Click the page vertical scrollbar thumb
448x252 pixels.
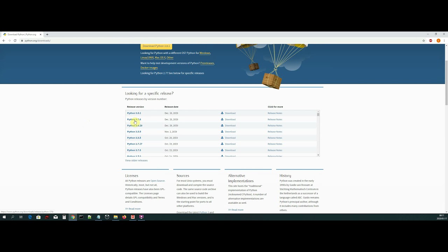[x=446, y=82]
